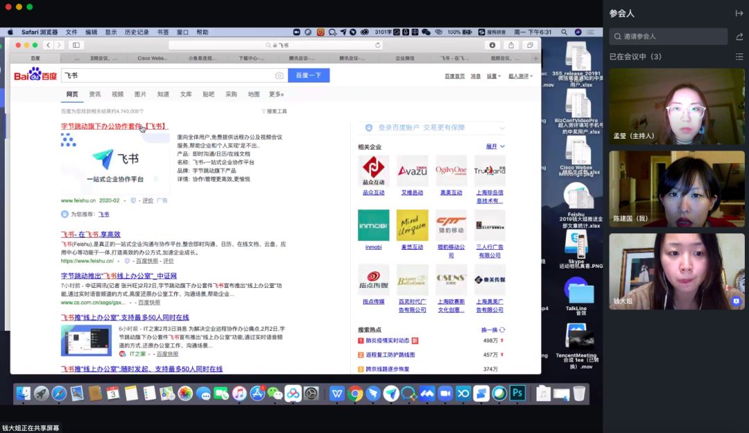Show all tabs overview in Safari
The height and width of the screenshot is (433, 749).
[530, 45]
